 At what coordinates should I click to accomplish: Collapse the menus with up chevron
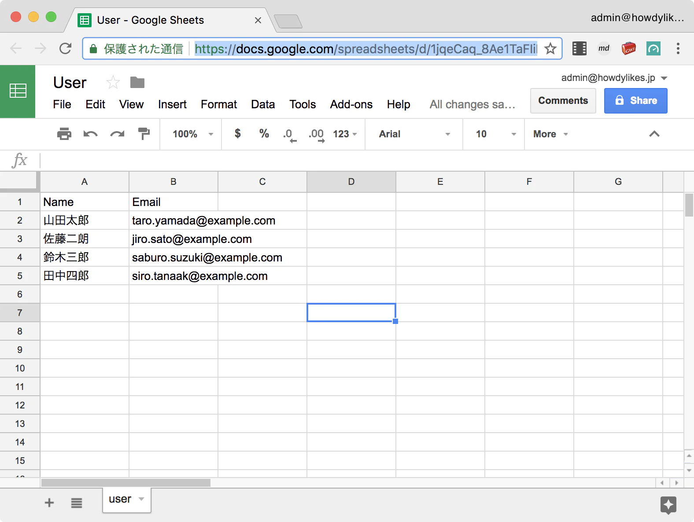pyautogui.click(x=654, y=134)
